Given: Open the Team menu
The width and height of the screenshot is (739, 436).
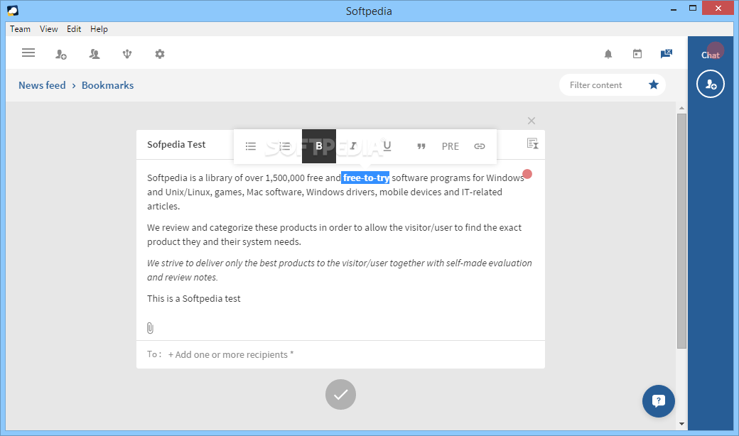Looking at the screenshot, I should (x=21, y=29).
